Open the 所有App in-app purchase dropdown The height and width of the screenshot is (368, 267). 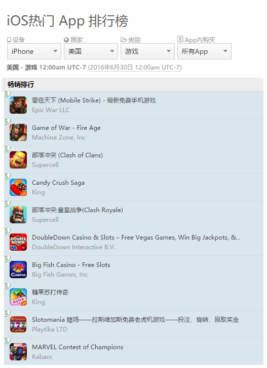[x=205, y=51]
